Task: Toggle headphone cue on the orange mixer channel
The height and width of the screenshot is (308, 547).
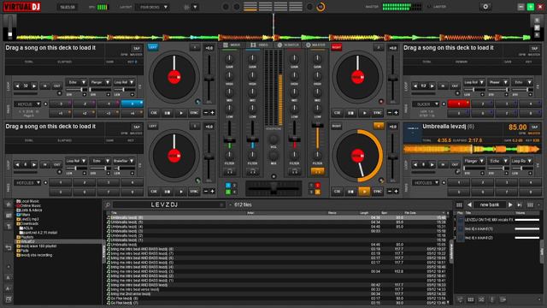Action: [317, 171]
